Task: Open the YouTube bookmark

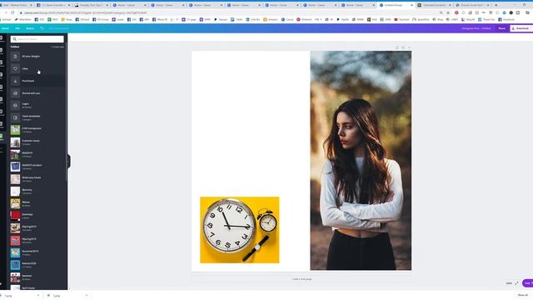Action: pos(401,20)
